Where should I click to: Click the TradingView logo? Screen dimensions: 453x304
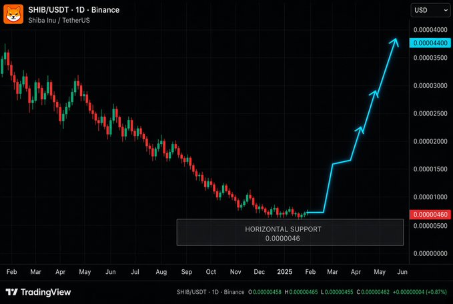pos(38,292)
